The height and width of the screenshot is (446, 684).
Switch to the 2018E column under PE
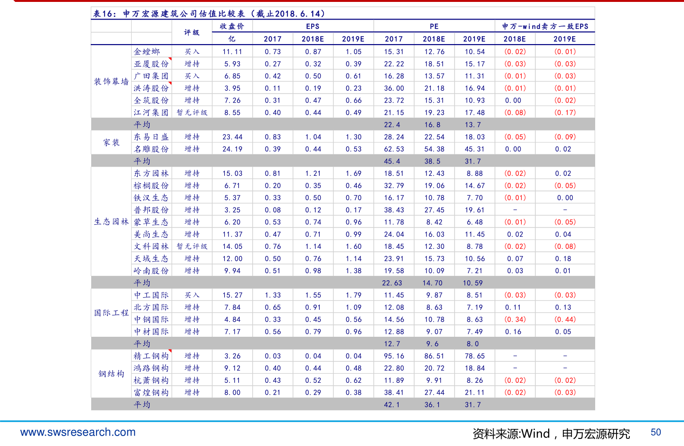[434, 39]
